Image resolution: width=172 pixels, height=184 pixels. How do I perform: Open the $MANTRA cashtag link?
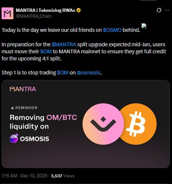tap(64, 44)
